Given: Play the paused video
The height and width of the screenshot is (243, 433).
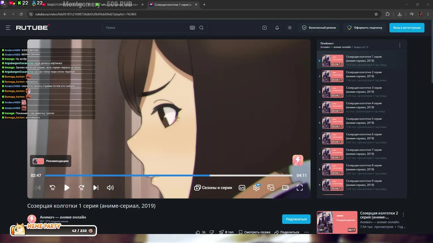Looking at the screenshot, I should [67, 188].
